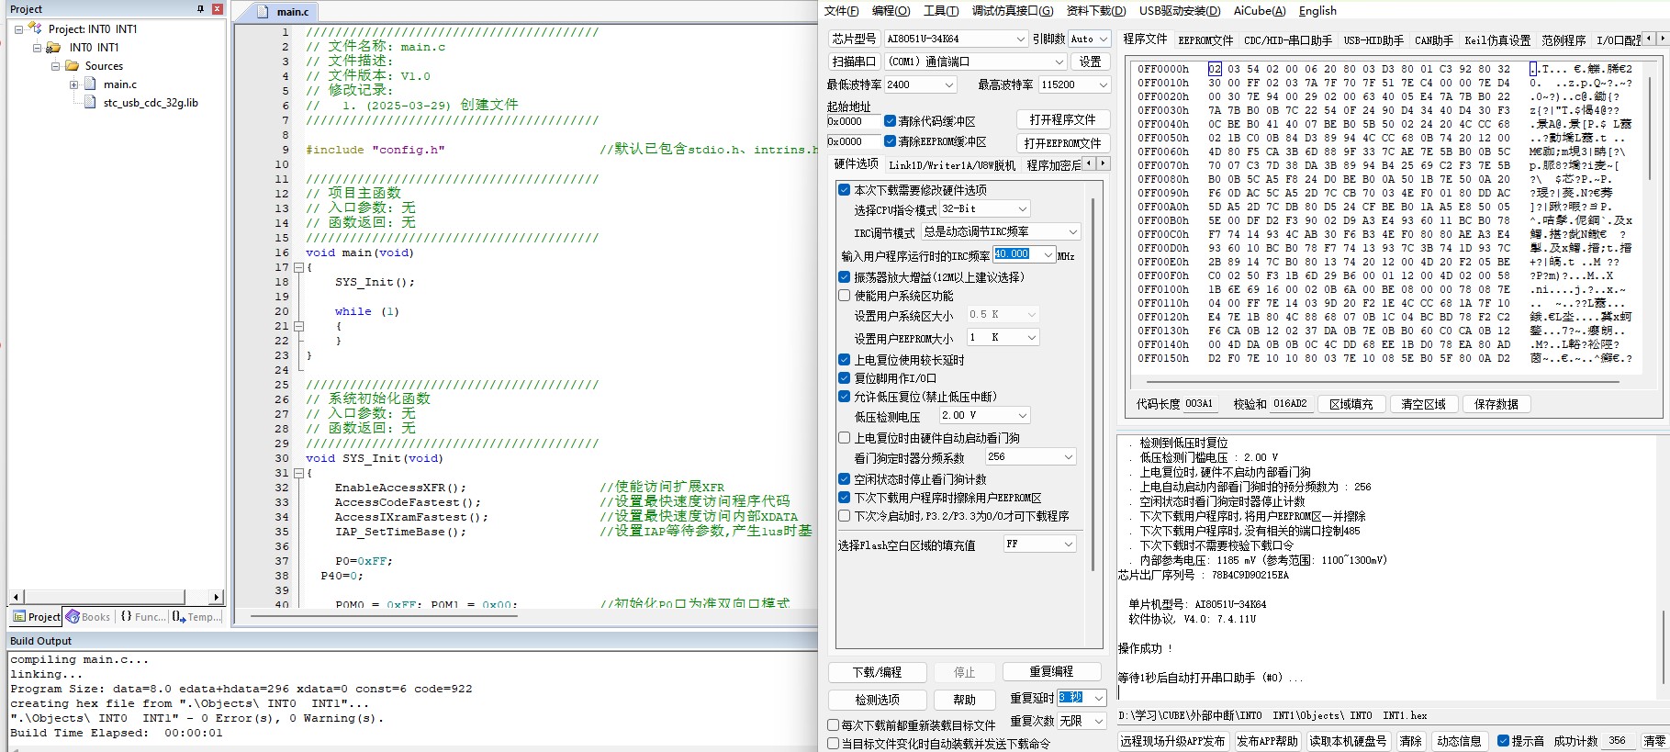This screenshot has height=752, width=1670.
Task: Click the stc_usb_cdc_32g.lib file icon
Action: click(91, 102)
